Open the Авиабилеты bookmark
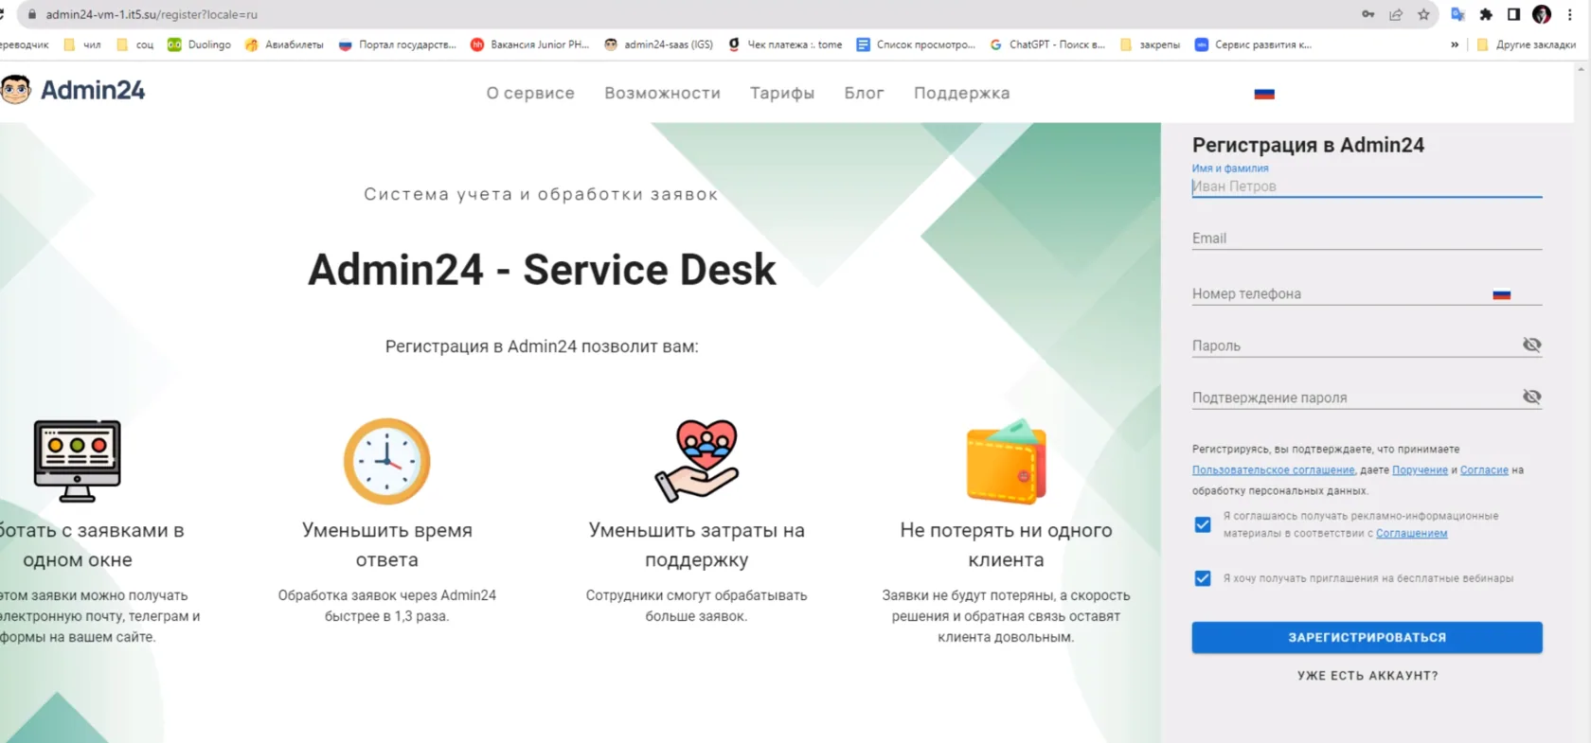Viewport: 1591px width, 743px height. coord(284,44)
